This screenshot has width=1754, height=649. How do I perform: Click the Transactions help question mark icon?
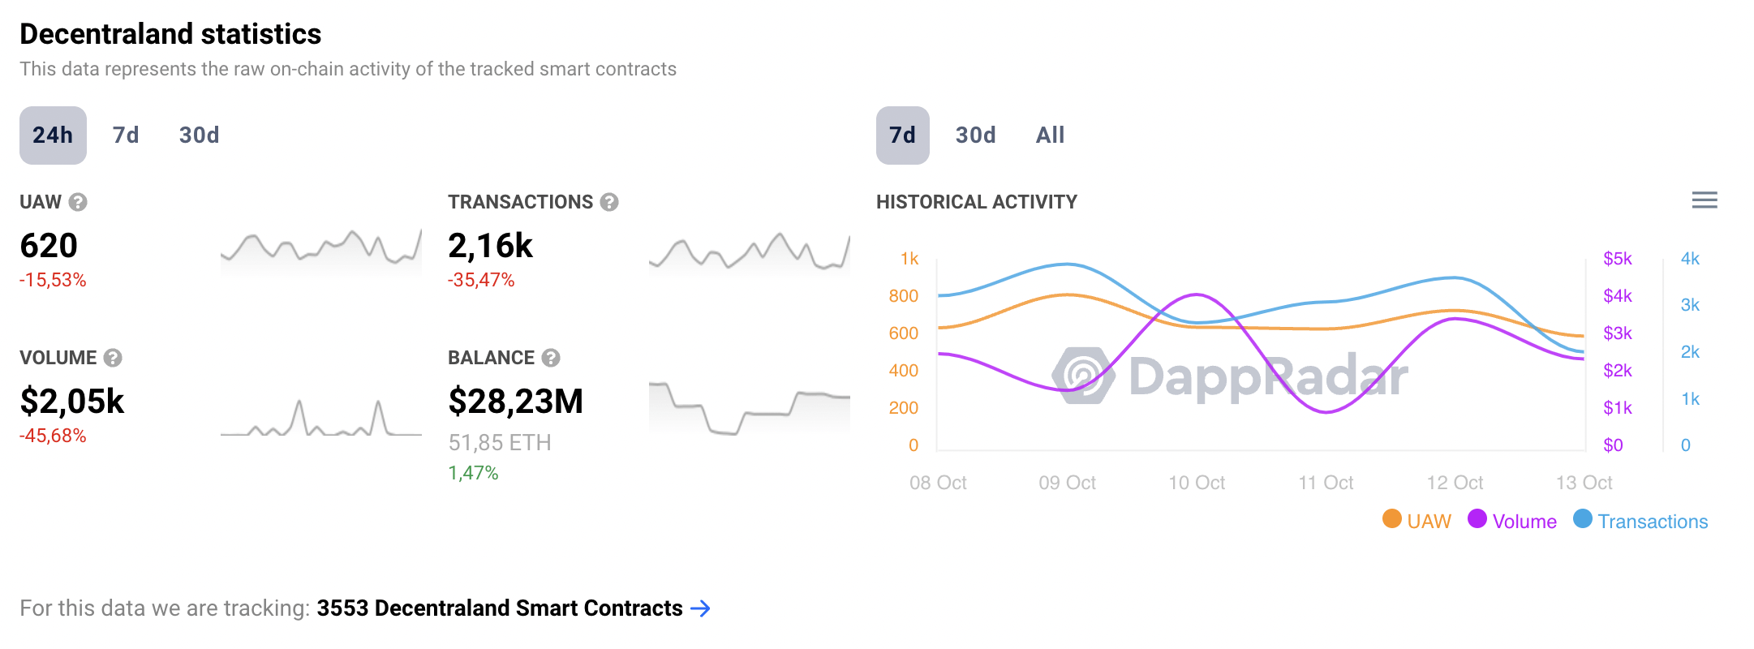(x=609, y=202)
